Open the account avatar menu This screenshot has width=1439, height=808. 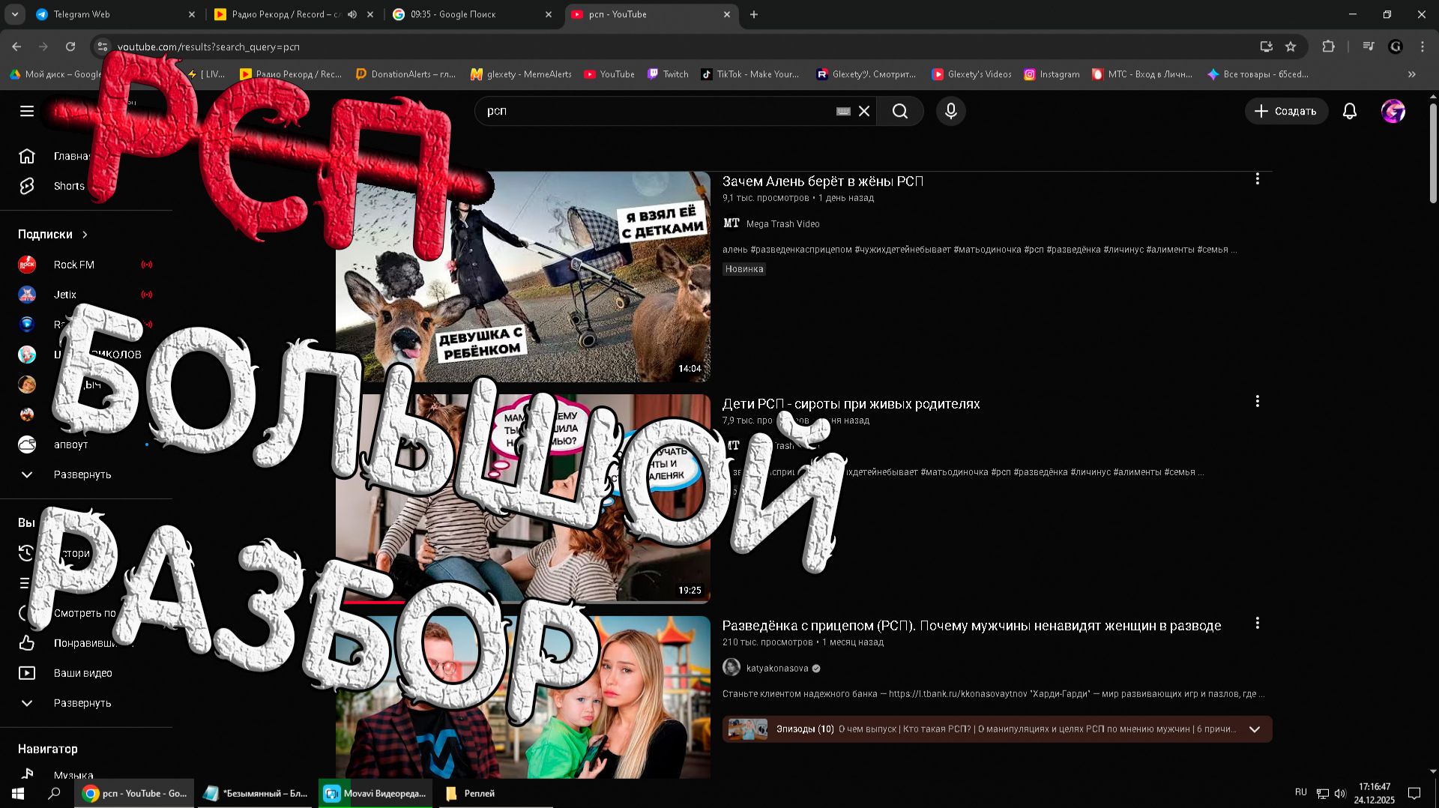click(x=1393, y=111)
